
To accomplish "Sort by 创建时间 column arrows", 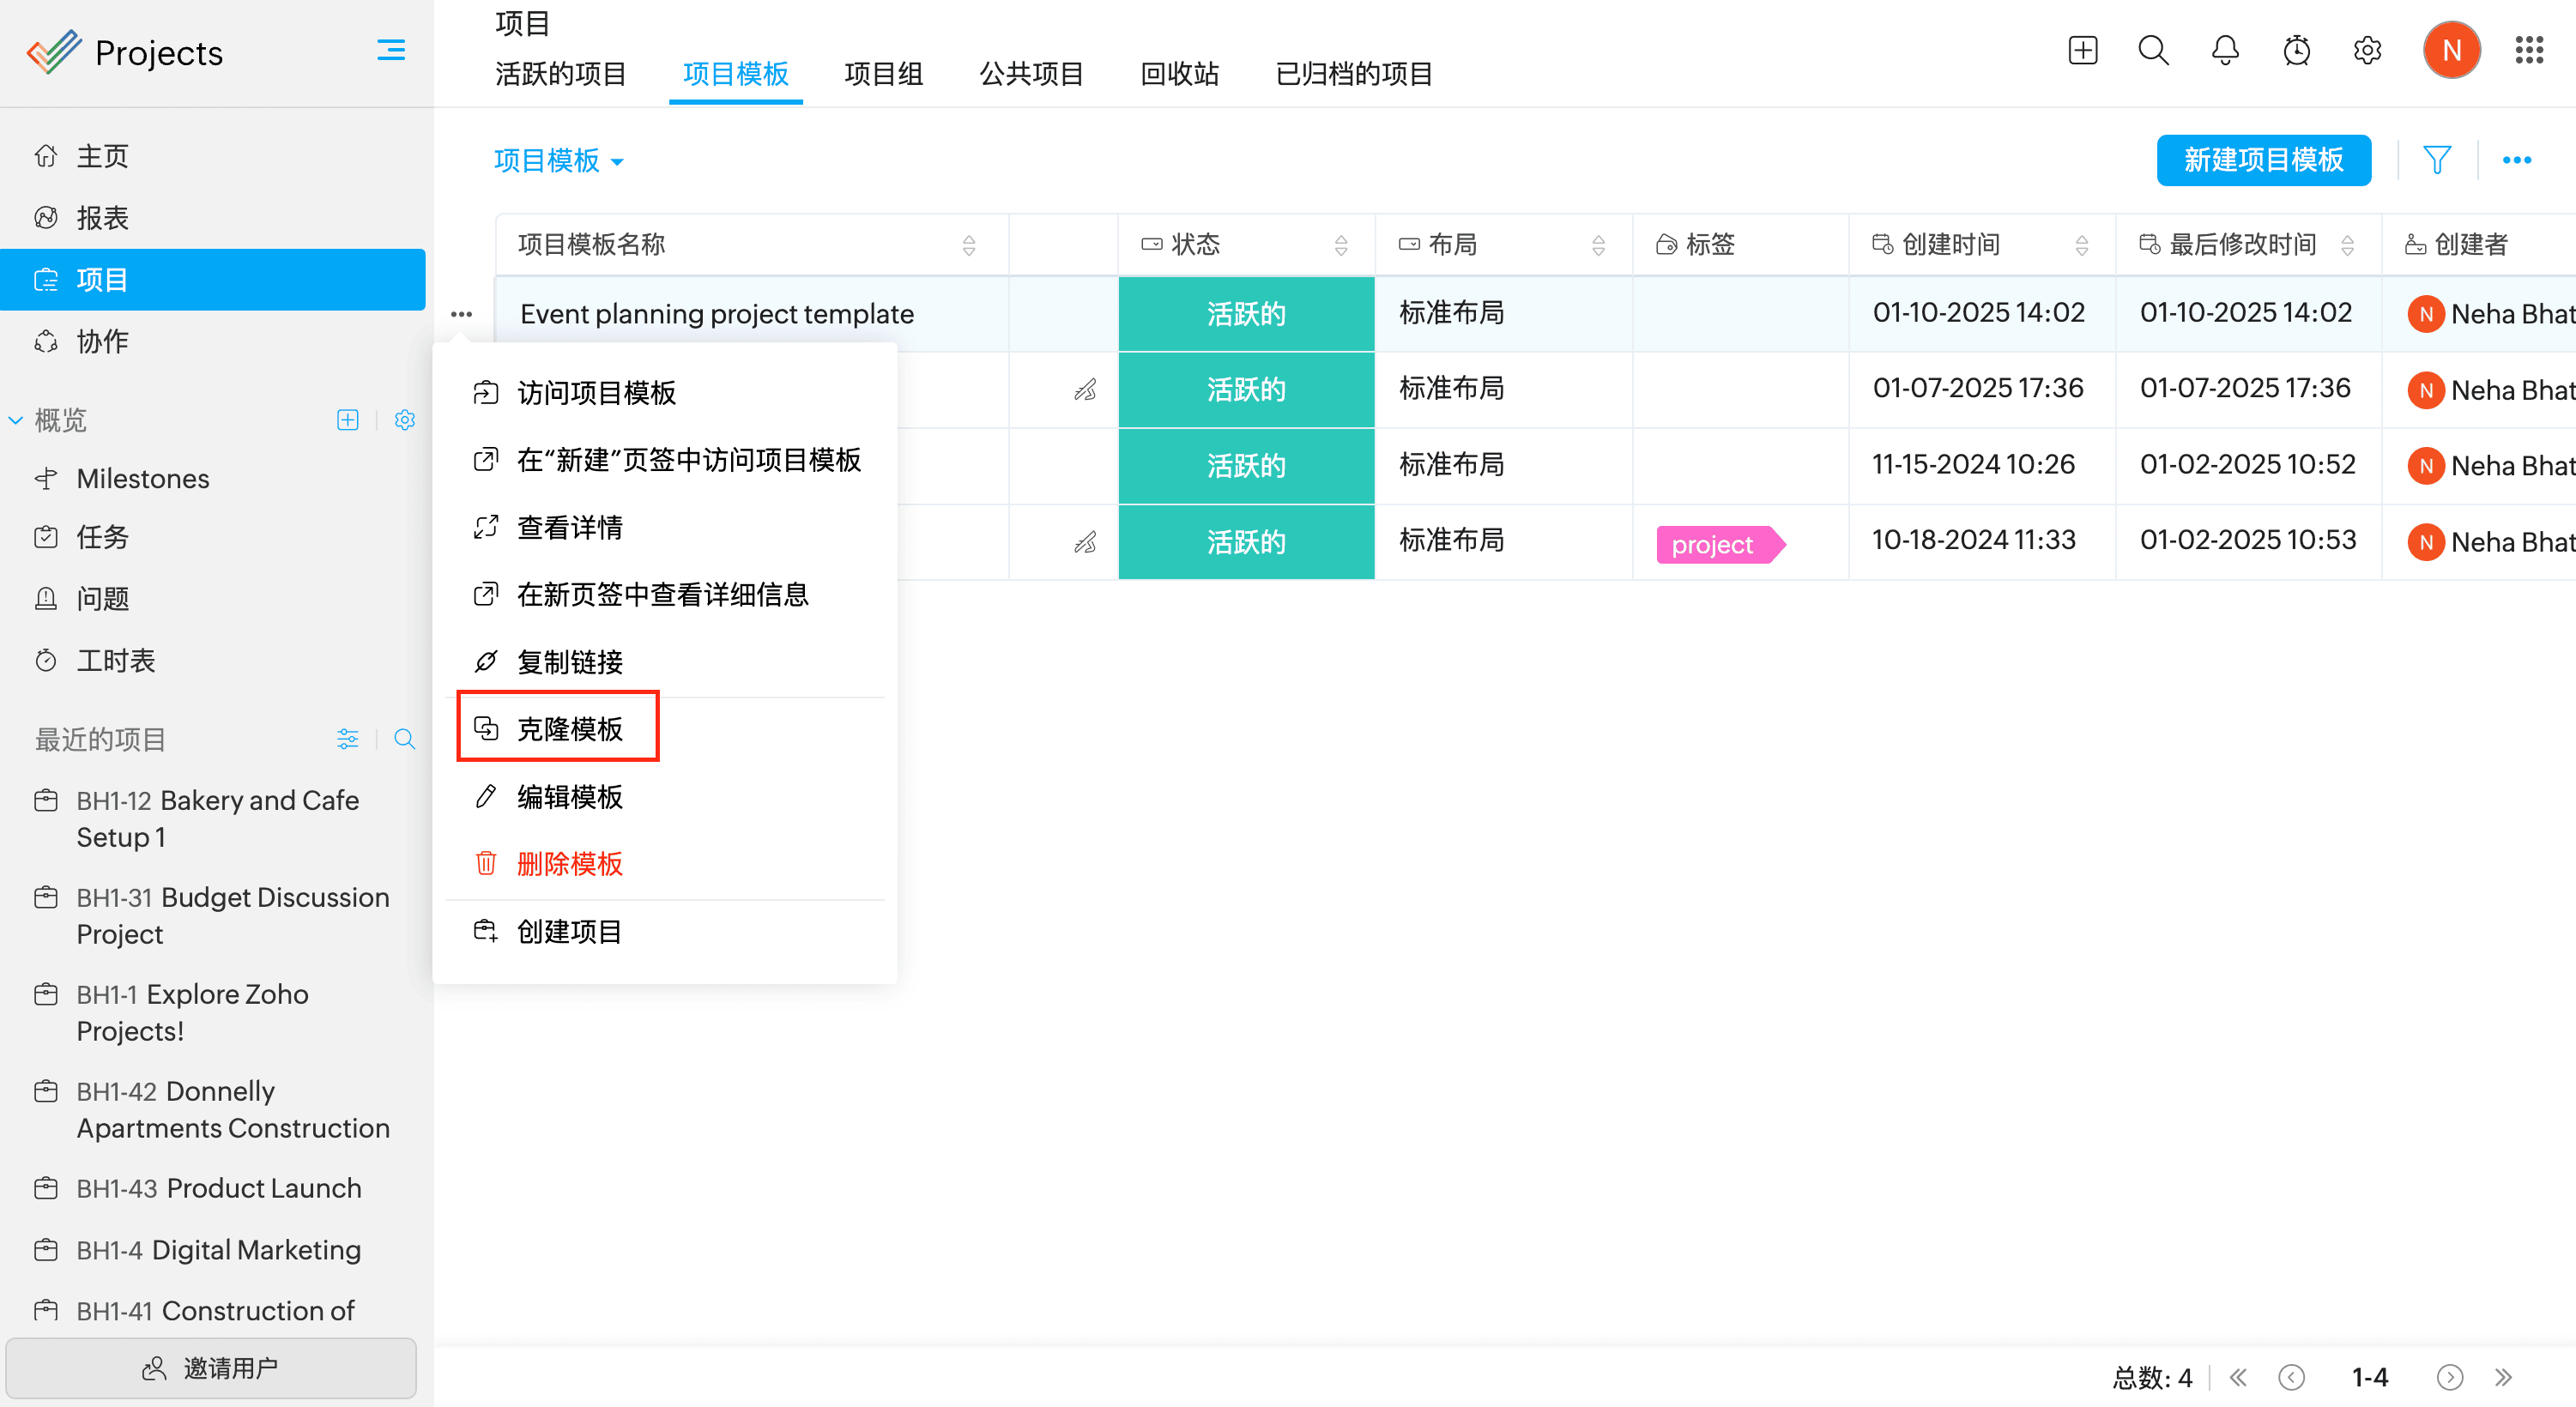I will (x=2082, y=245).
